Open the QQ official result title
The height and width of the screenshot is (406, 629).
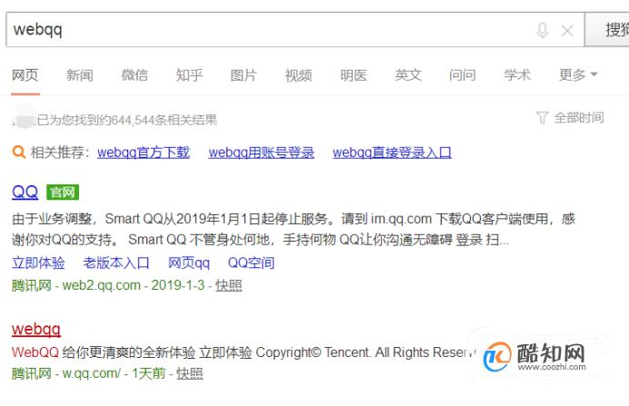click(x=25, y=193)
